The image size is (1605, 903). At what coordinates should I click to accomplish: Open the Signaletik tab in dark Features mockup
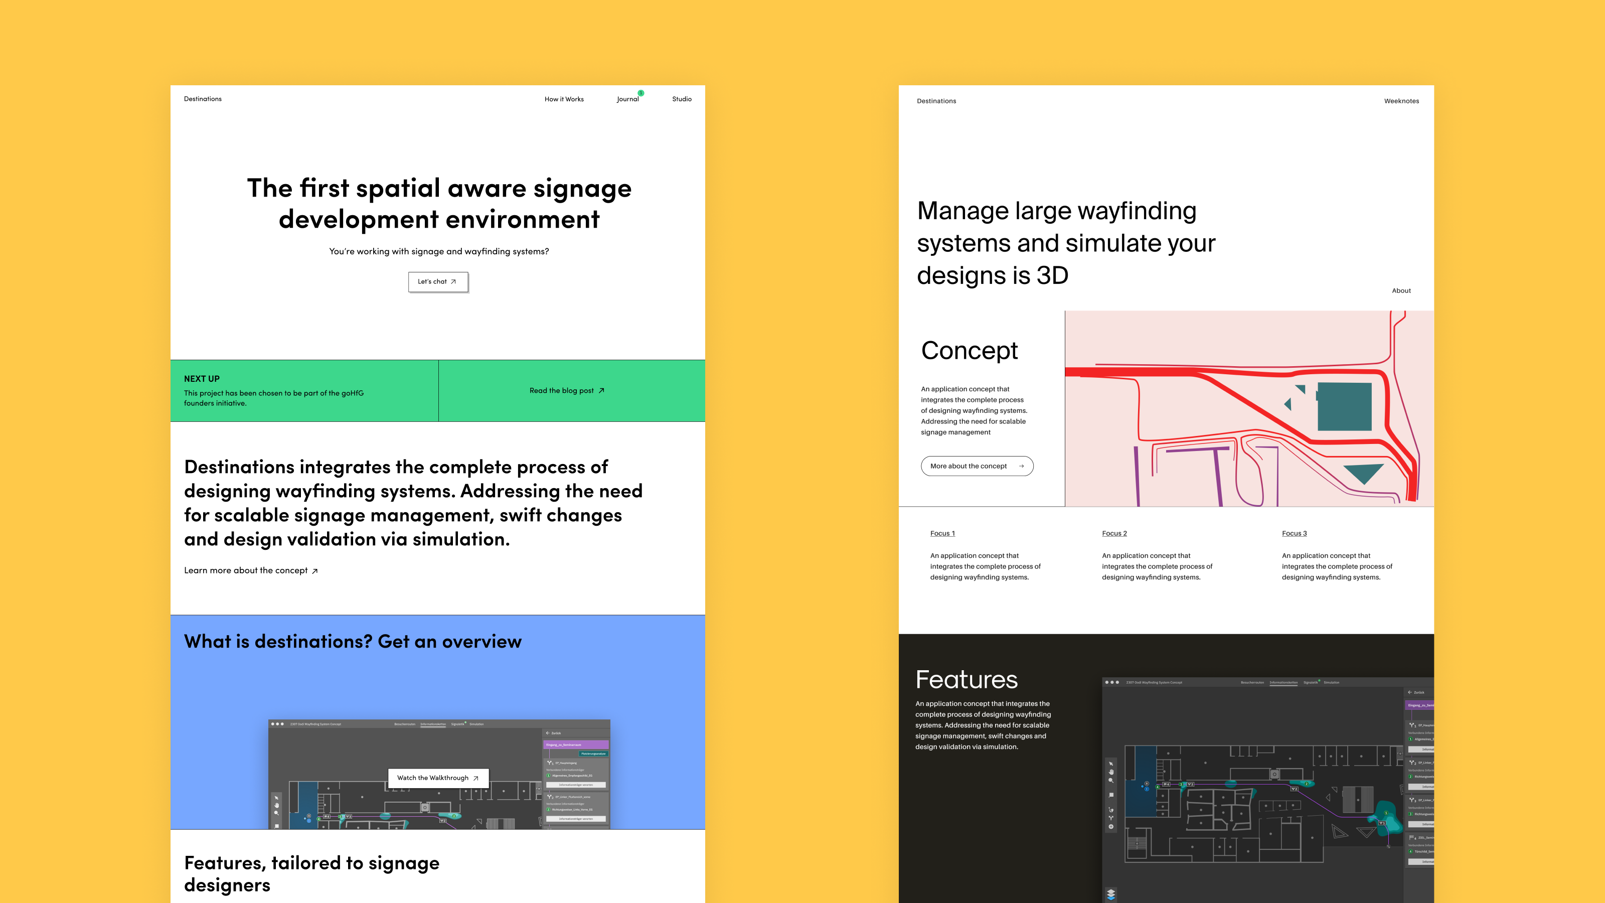(x=1310, y=682)
